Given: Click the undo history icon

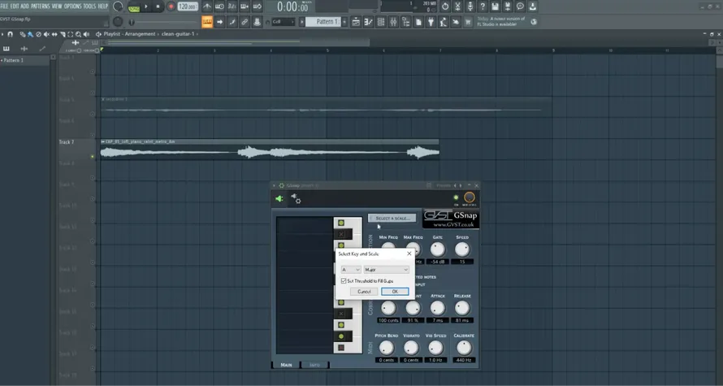Looking at the screenshot, I should pos(445,7).
